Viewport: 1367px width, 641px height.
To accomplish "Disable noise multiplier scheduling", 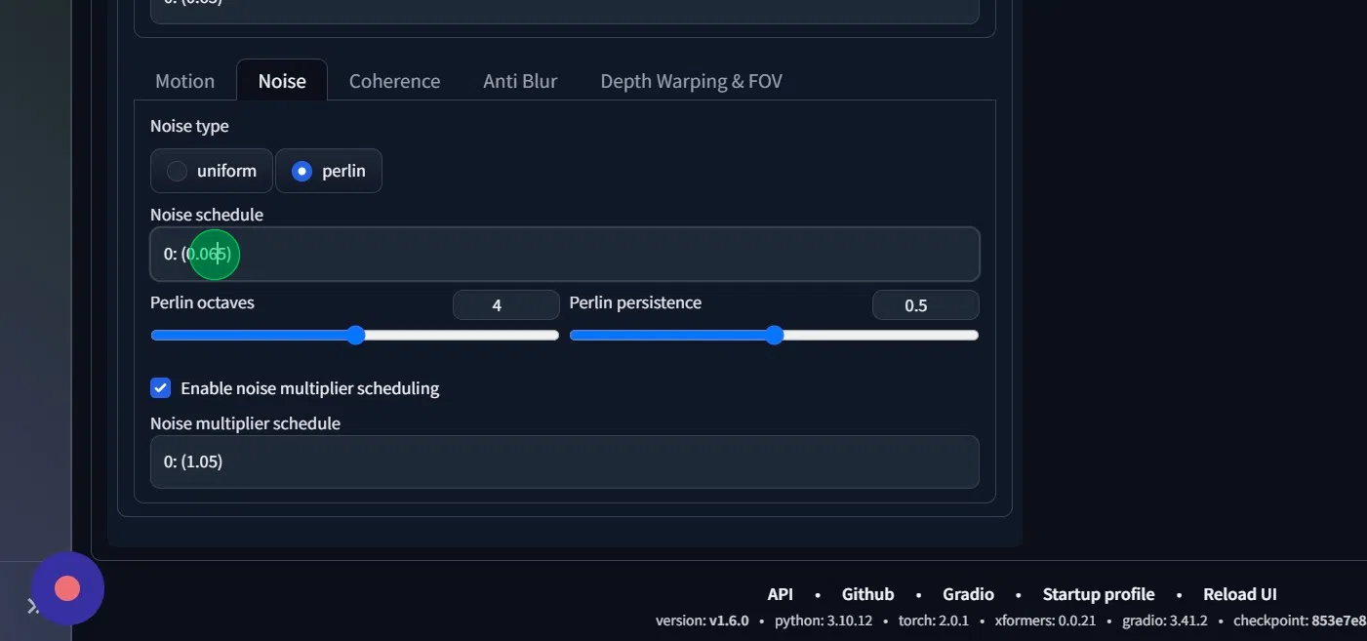I will [160, 387].
